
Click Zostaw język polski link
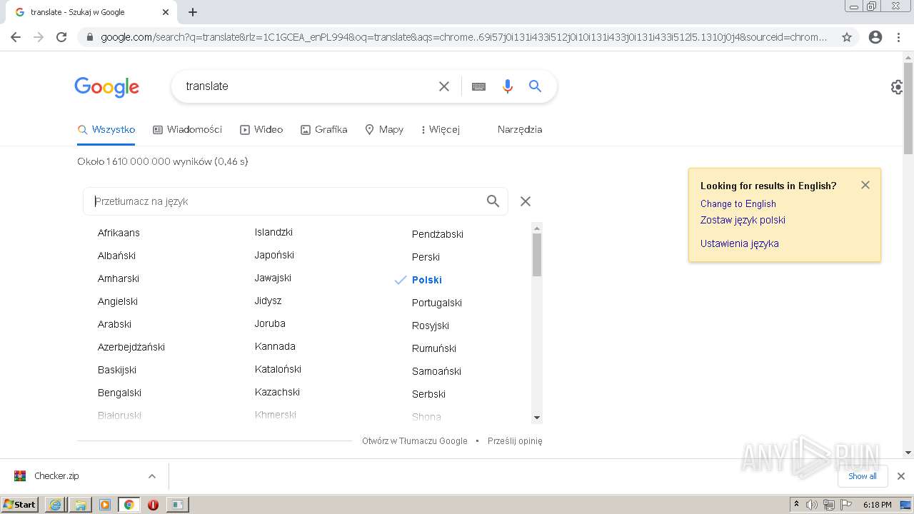point(743,220)
